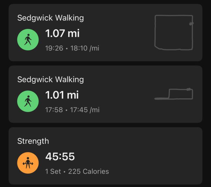Tap the orange weightlifting Strength icon

(28, 163)
